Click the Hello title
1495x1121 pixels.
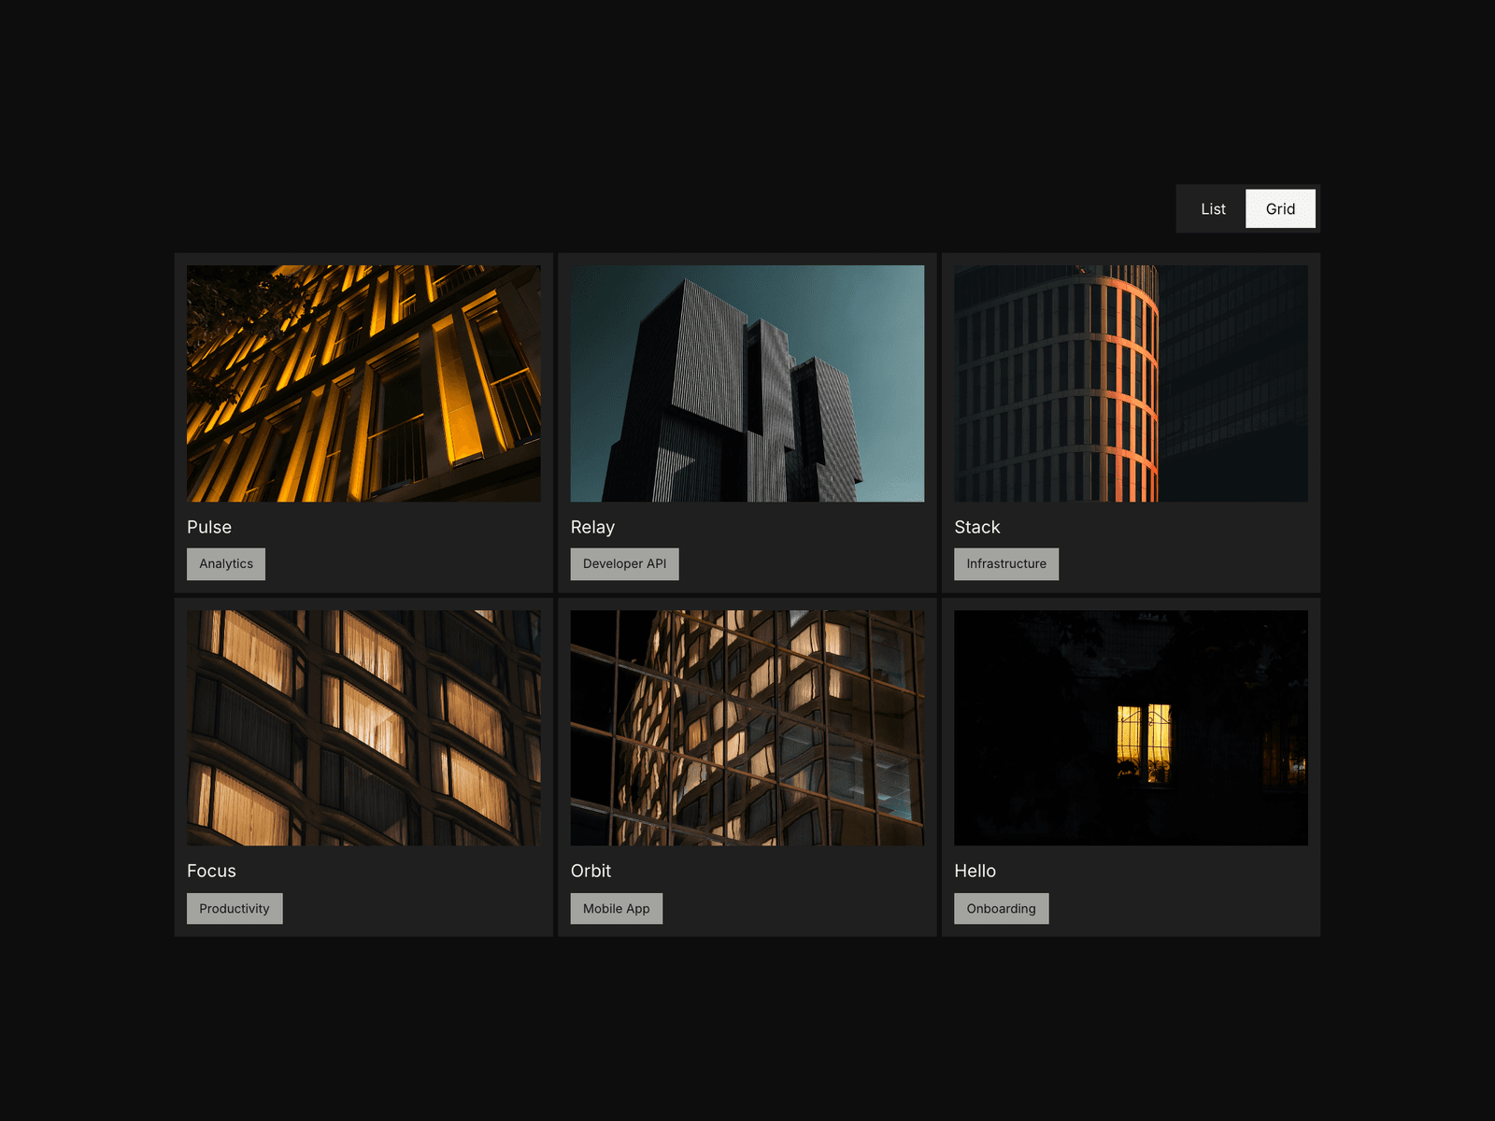975,871
